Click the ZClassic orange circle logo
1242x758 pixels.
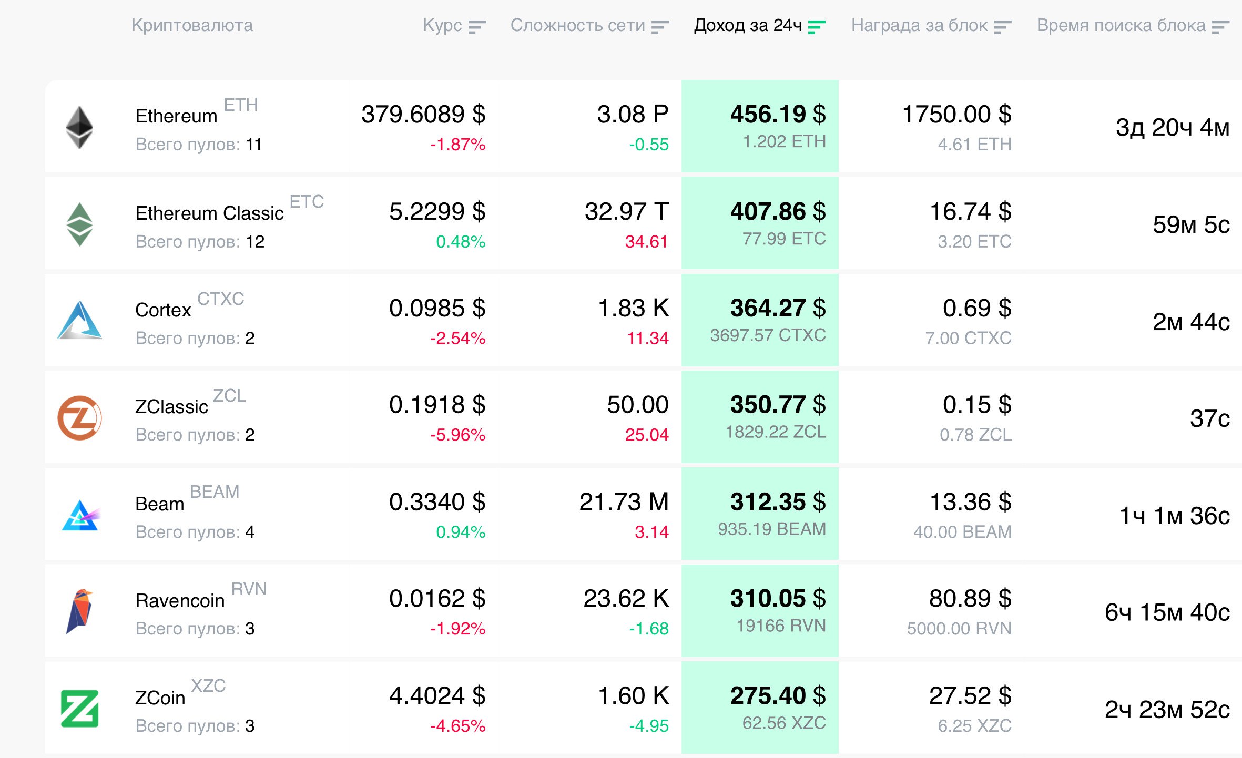(x=79, y=418)
